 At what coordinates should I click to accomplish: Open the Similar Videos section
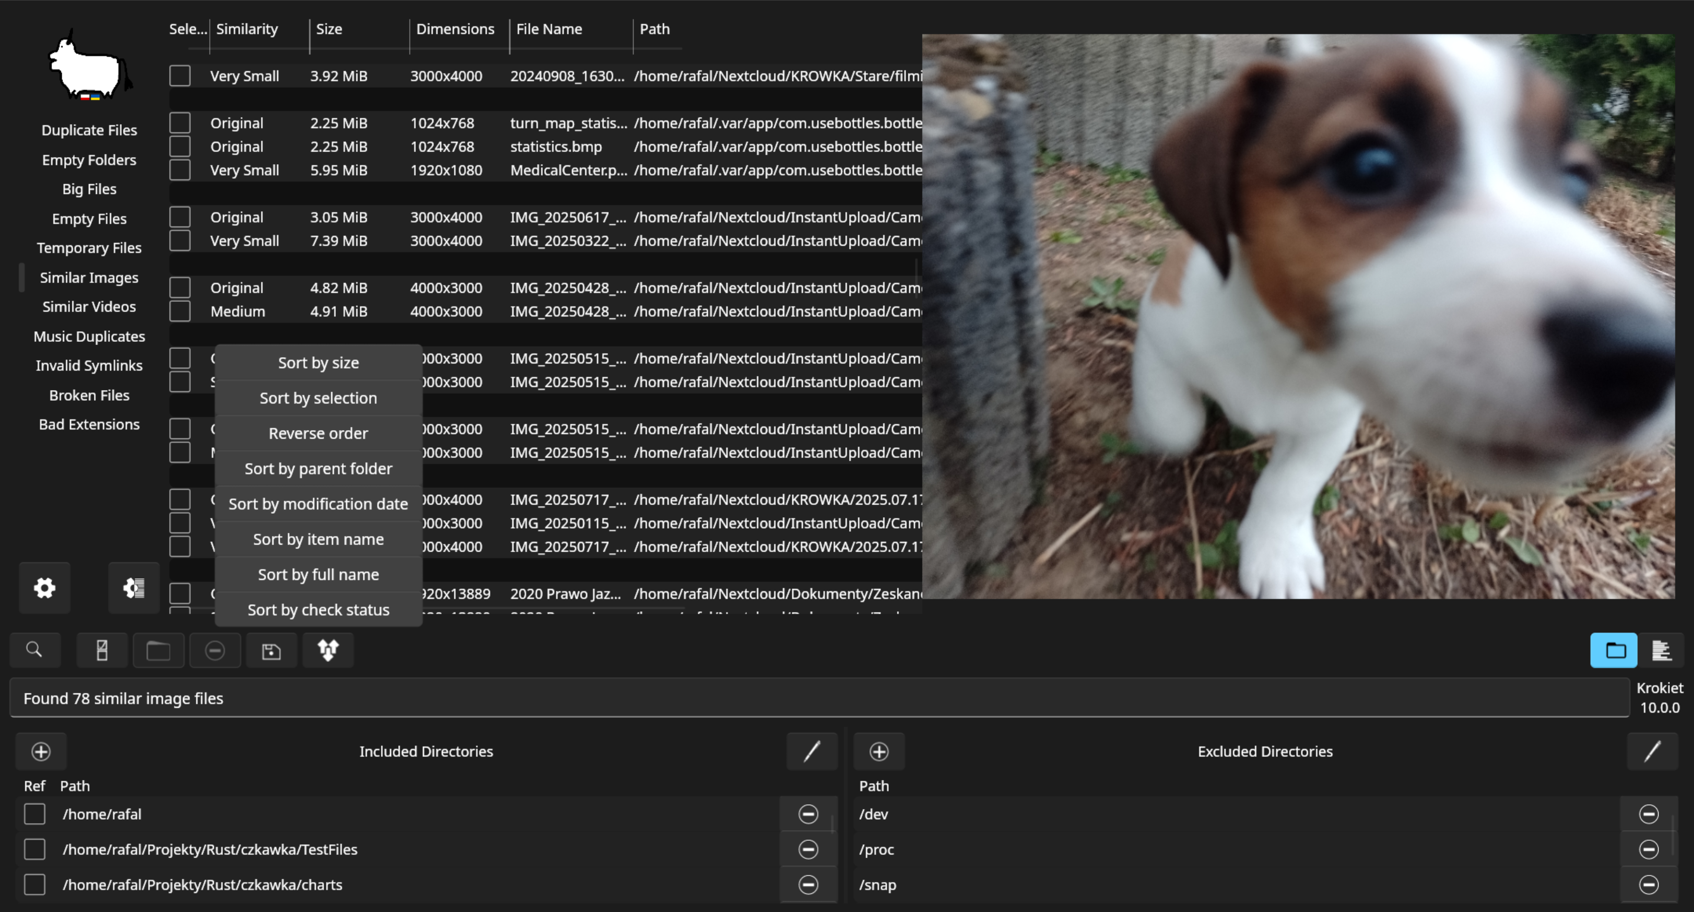89,307
